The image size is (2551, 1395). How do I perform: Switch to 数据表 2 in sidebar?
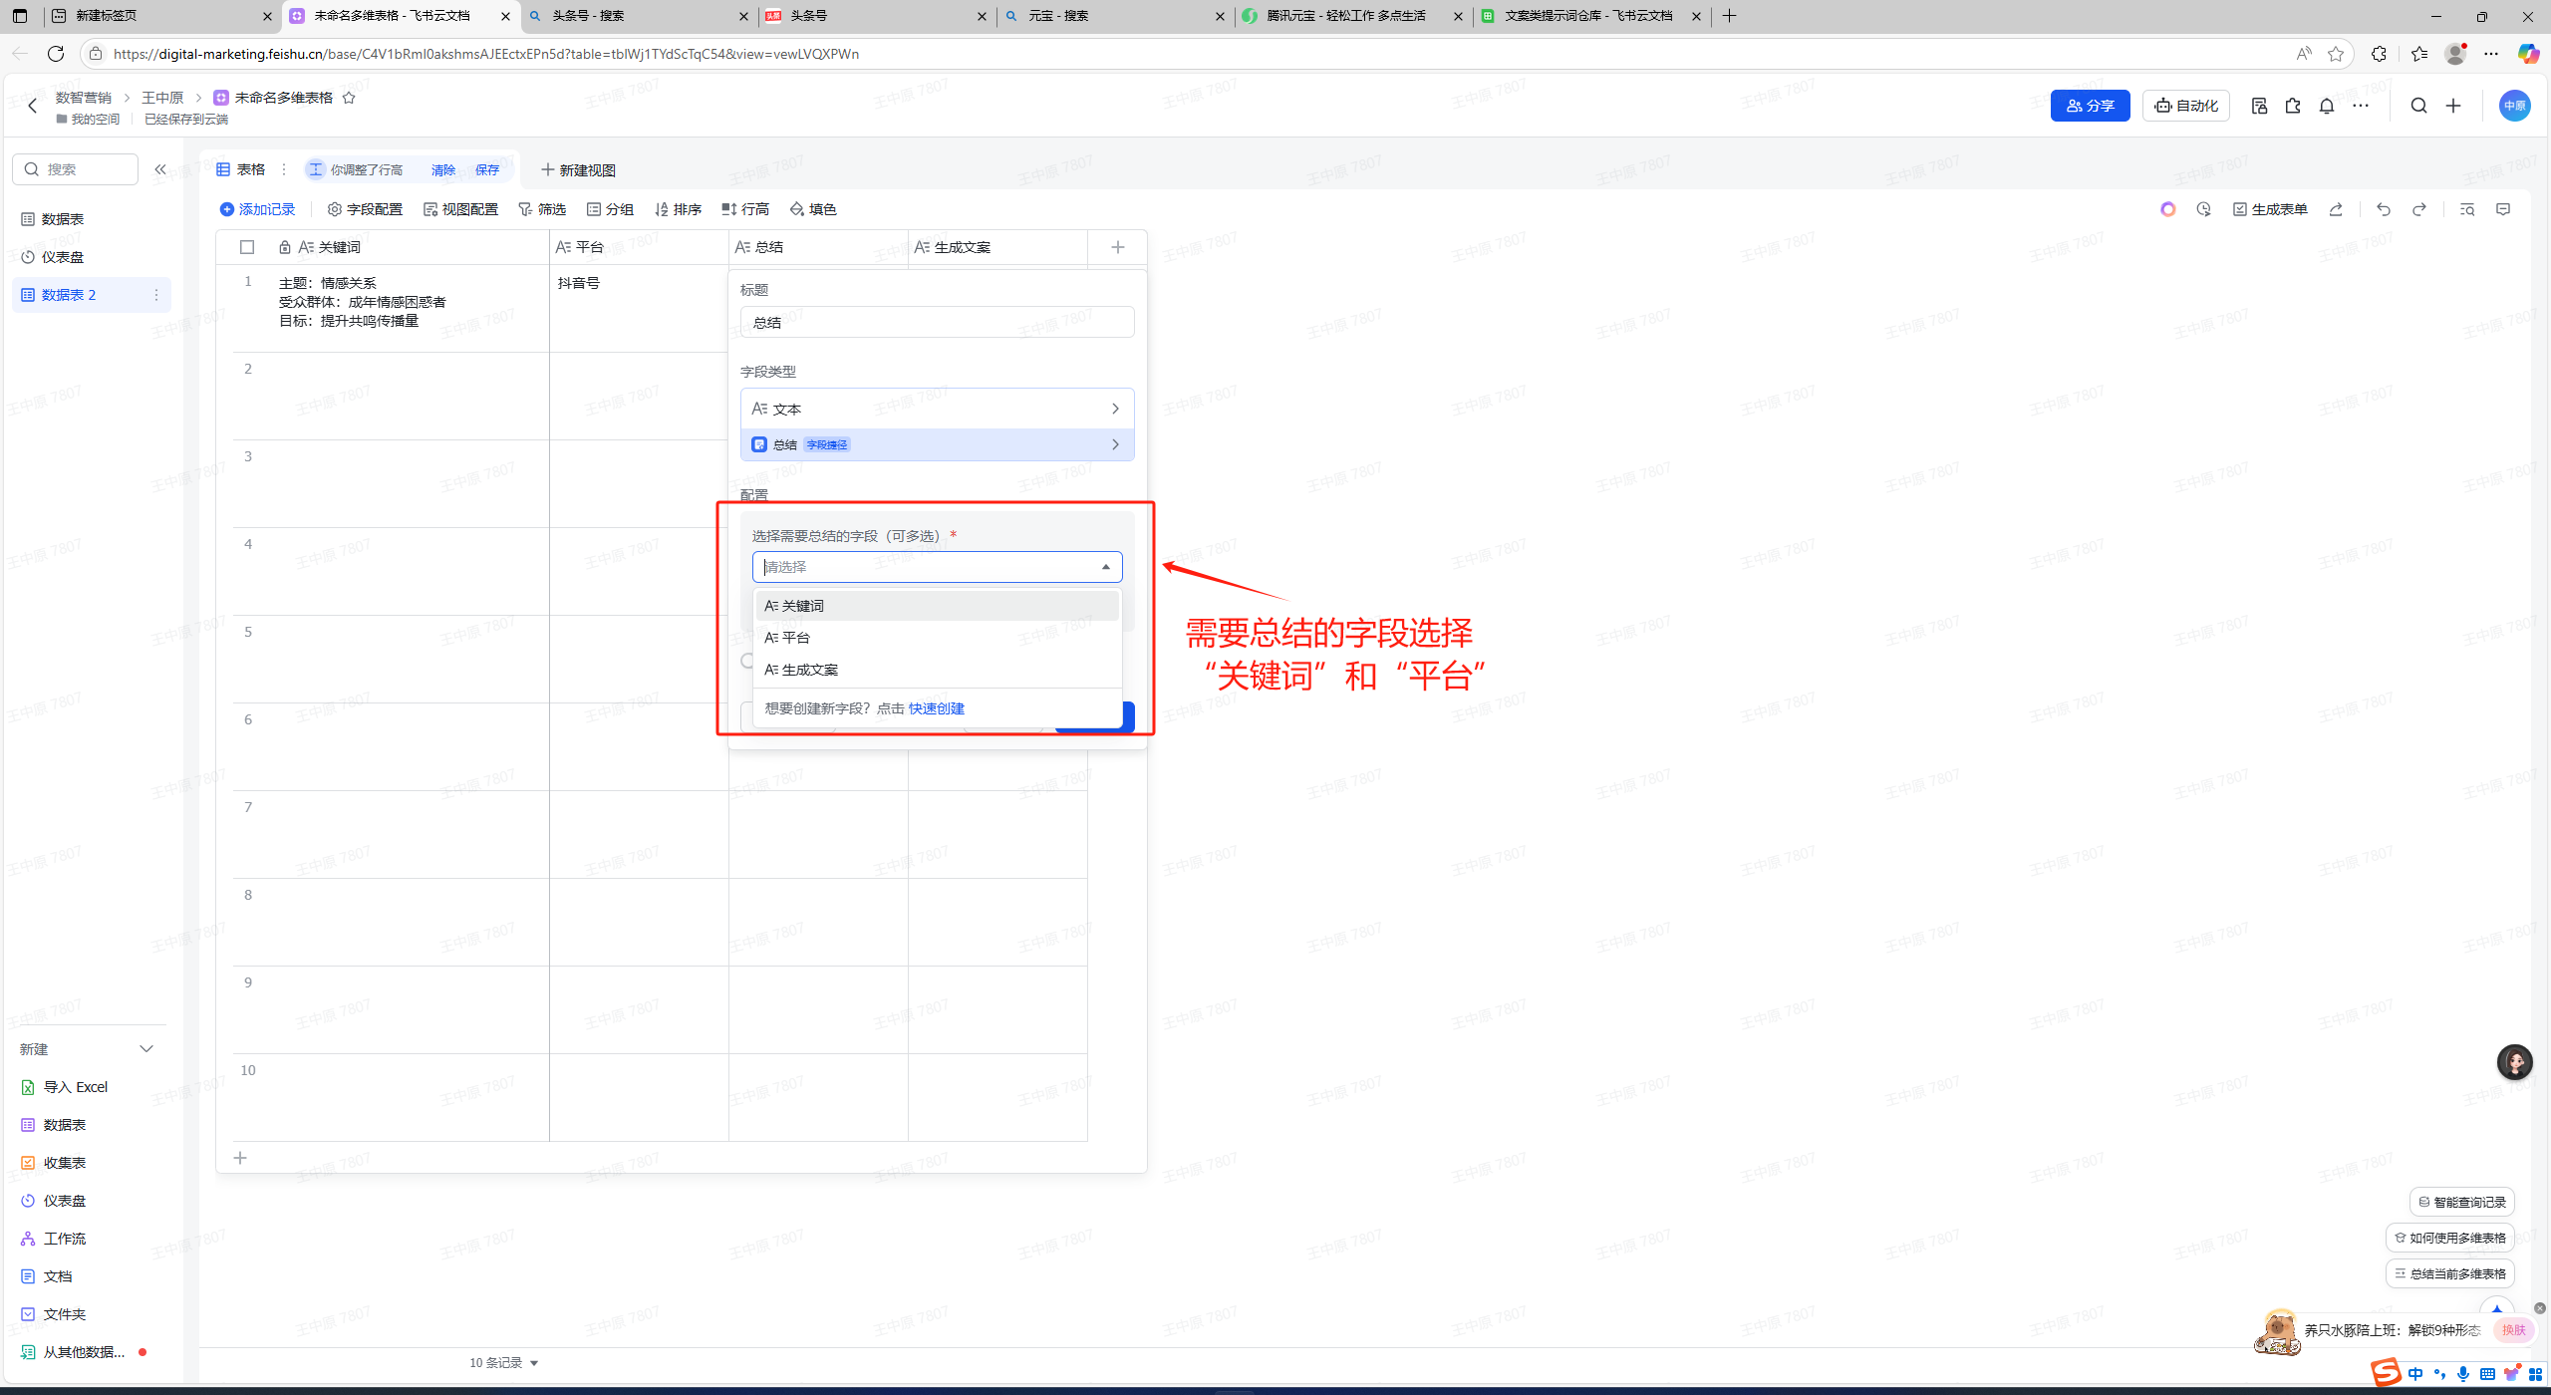point(70,295)
